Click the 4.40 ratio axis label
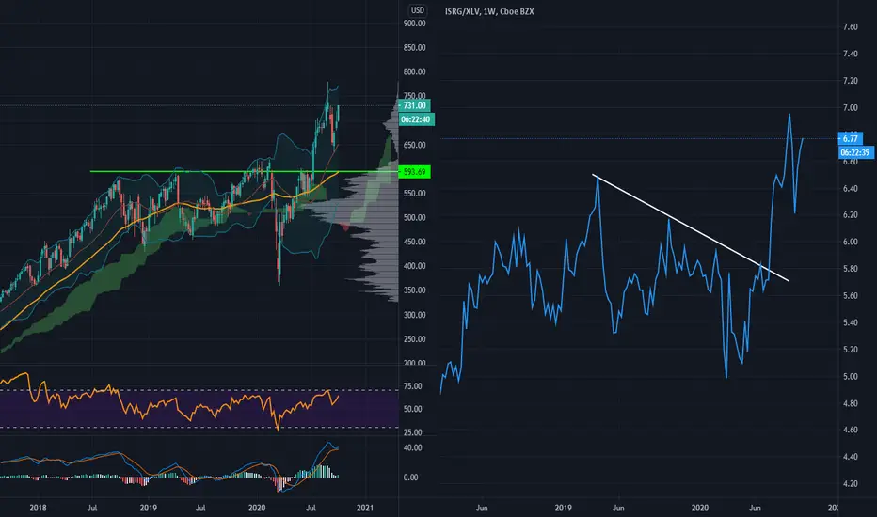The image size is (877, 517). 850,457
